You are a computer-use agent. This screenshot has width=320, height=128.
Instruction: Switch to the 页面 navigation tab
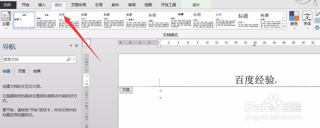pos(22,71)
